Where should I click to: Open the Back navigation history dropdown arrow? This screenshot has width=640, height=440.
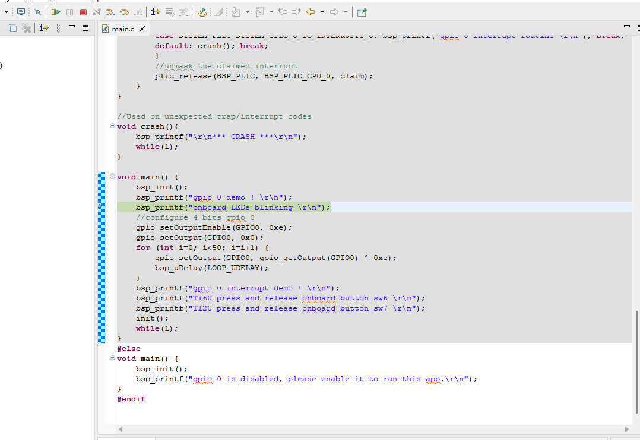(322, 11)
